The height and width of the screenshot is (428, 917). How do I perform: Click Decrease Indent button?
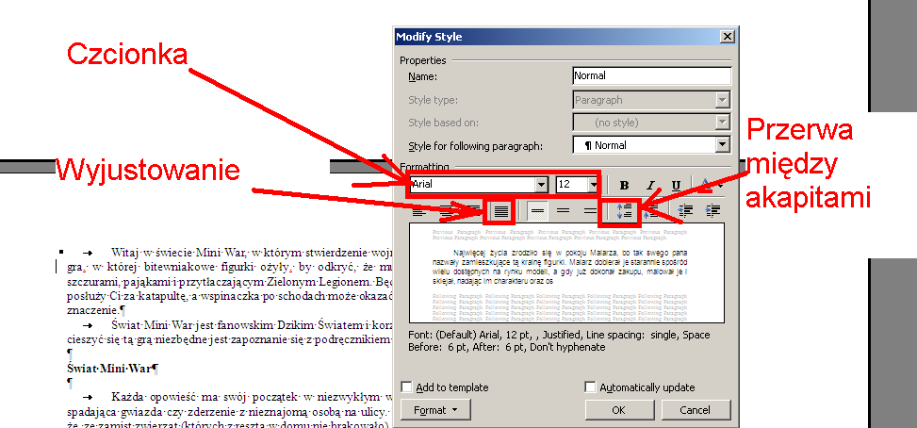tap(686, 211)
